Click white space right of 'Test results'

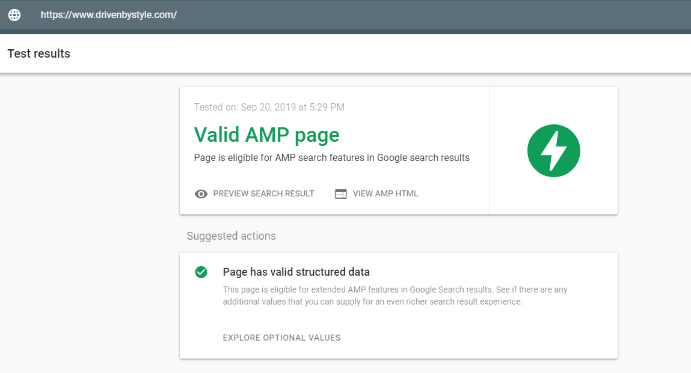[x=361, y=53]
